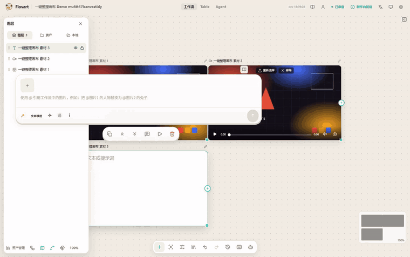Click the 译 translate icon
Image resolution: width=410 pixels, height=257 pixels.
click(60, 116)
